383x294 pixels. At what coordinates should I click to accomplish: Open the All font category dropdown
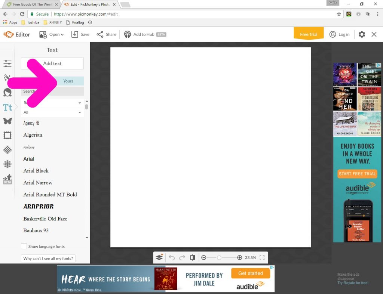click(52, 112)
